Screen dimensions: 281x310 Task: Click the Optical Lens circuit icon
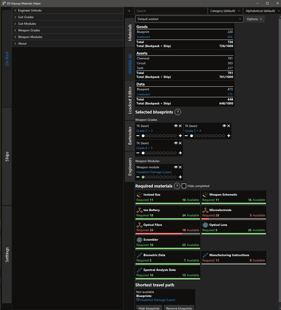point(205,225)
